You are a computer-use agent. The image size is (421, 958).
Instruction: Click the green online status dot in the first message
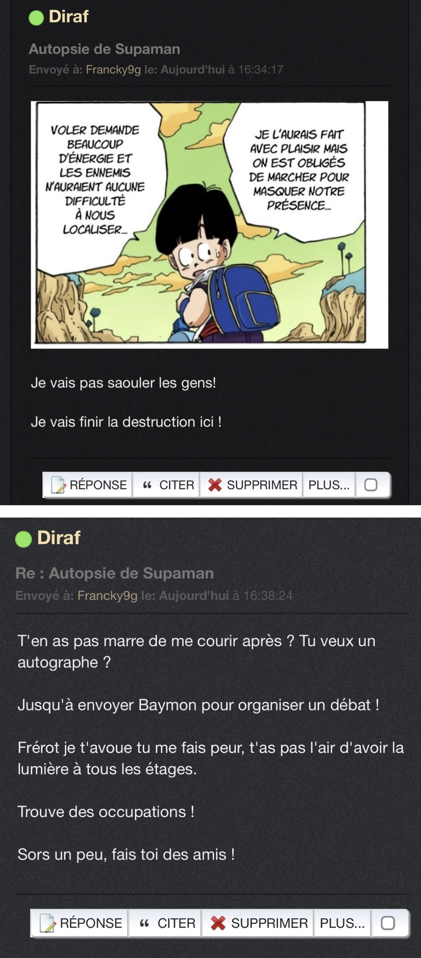pos(36,18)
